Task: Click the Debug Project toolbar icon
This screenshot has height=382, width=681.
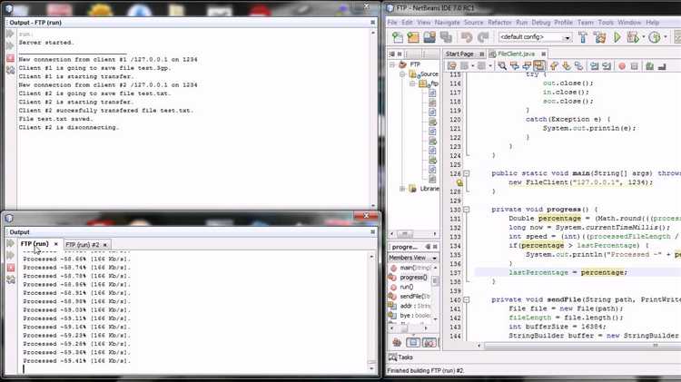Action: (633, 37)
